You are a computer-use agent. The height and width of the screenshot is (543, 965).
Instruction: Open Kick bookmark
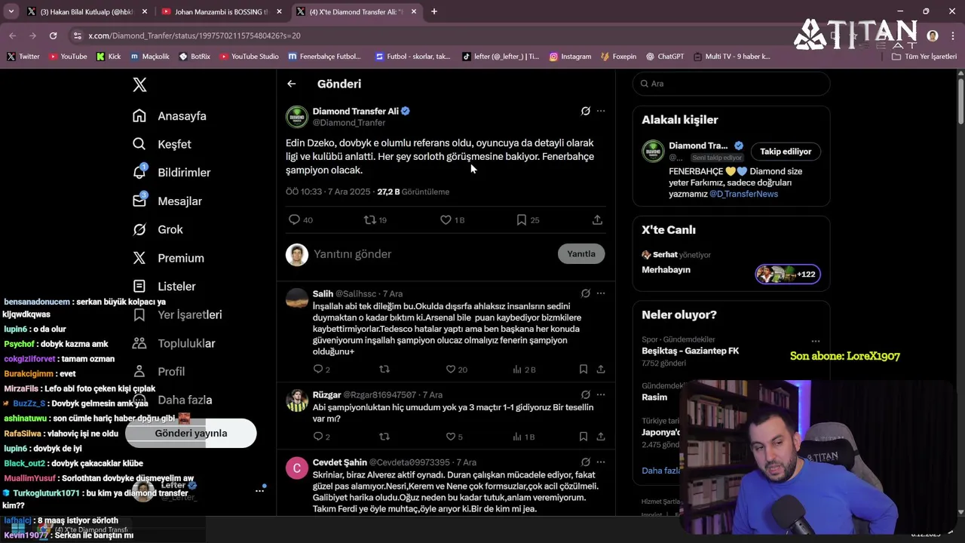[x=109, y=57]
